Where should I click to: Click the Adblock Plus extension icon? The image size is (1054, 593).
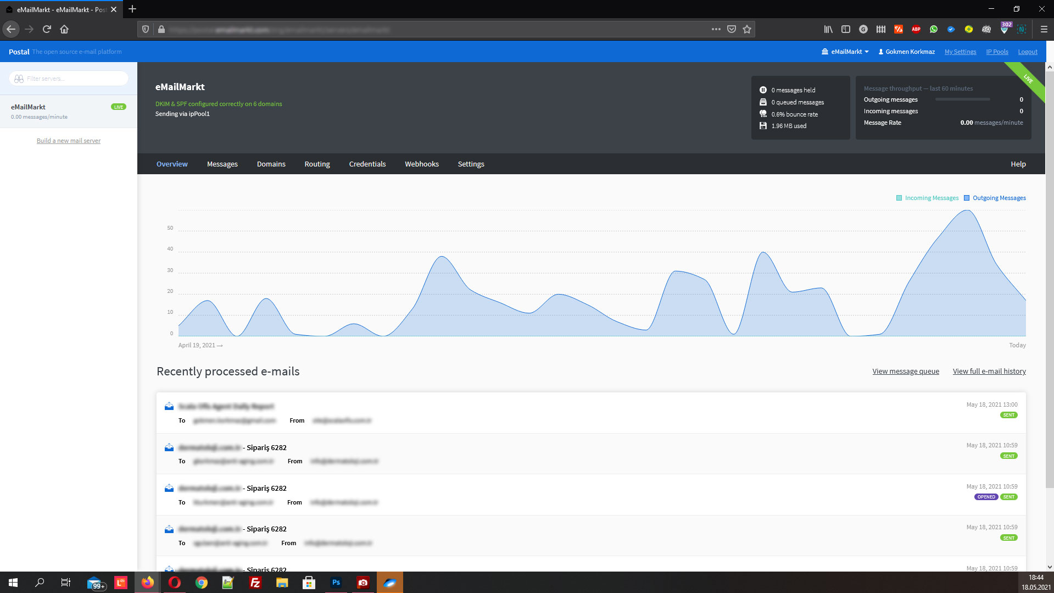916,29
